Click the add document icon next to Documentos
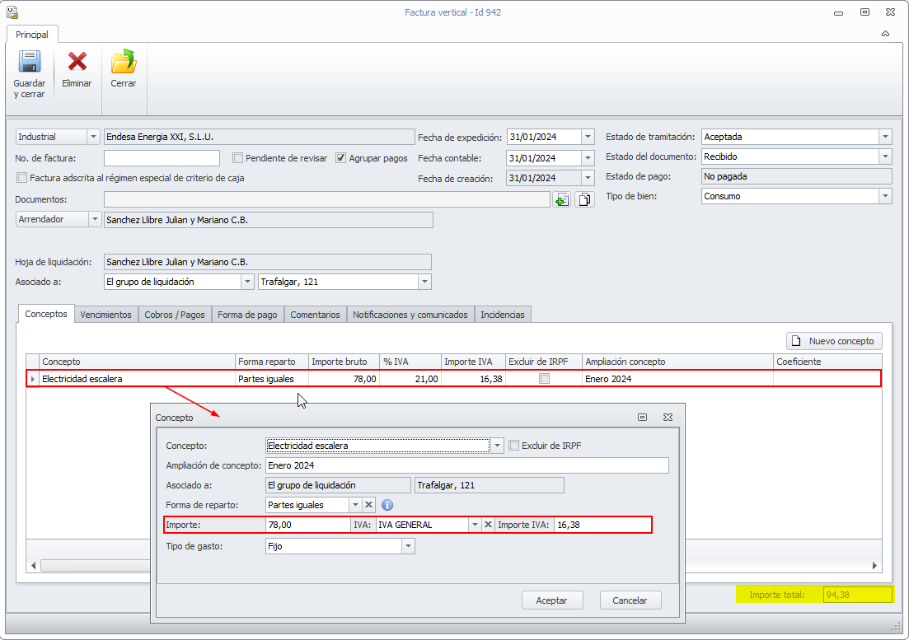 pyautogui.click(x=561, y=199)
